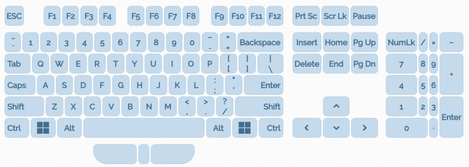Click the right arrow key
The image size is (469, 167).
[x=364, y=128]
